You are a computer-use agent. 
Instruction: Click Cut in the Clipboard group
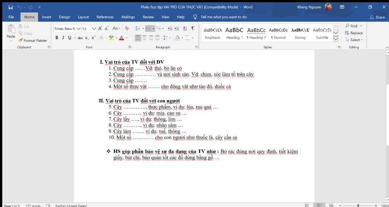tap(24, 26)
